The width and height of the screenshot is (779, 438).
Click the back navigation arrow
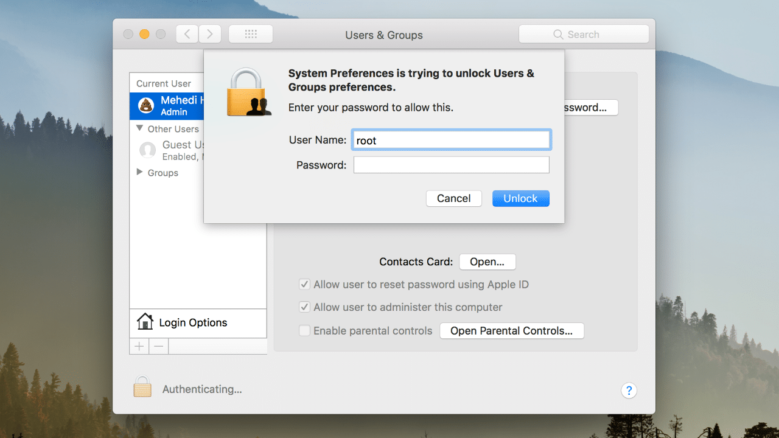[x=187, y=34]
